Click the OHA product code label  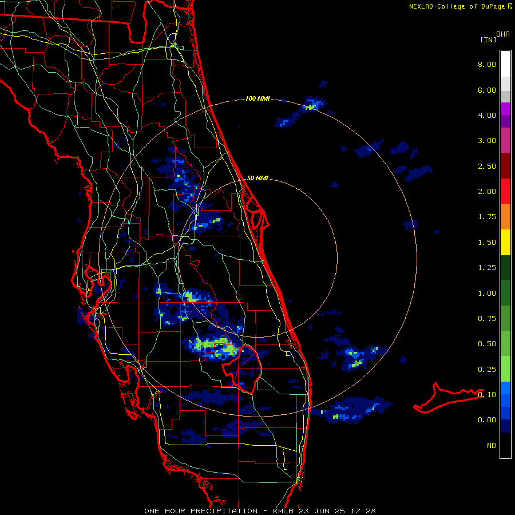click(503, 34)
